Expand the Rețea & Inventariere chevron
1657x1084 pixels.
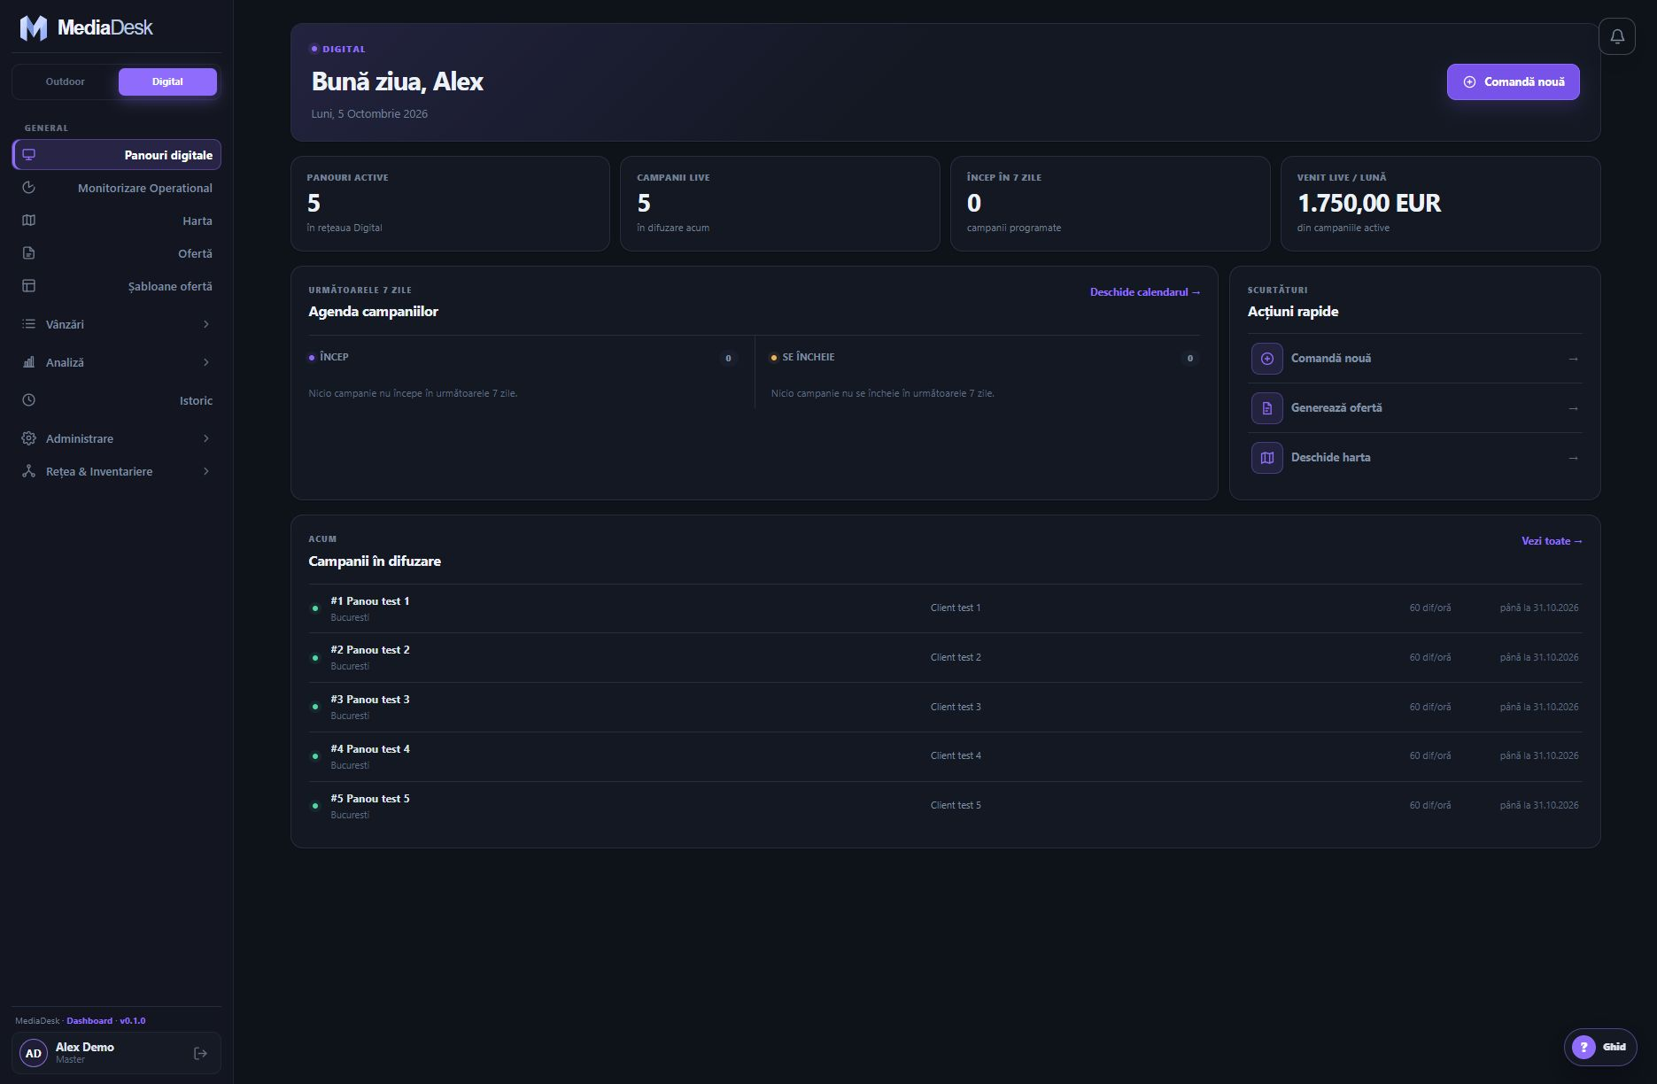click(x=206, y=471)
